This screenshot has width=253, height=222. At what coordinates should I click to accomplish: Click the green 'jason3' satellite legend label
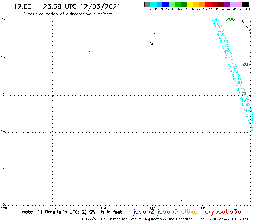tap(168, 212)
